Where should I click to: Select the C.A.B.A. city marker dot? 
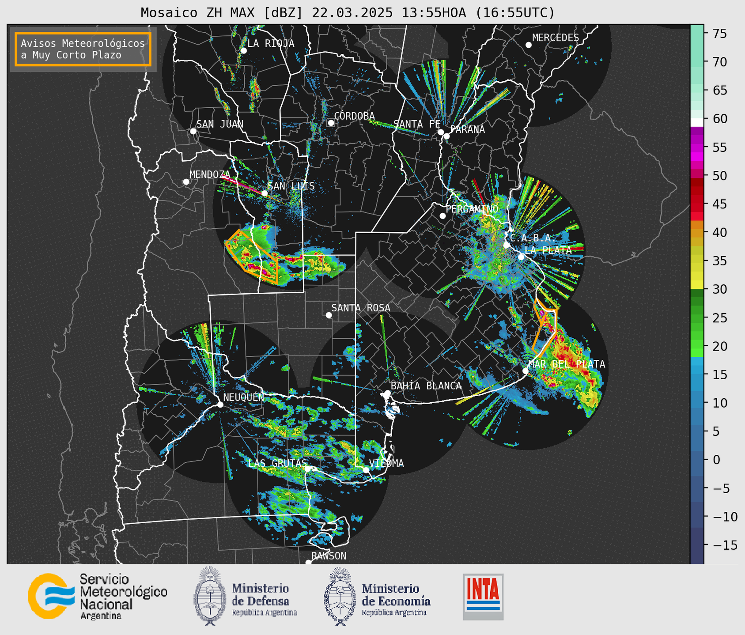tap(507, 245)
